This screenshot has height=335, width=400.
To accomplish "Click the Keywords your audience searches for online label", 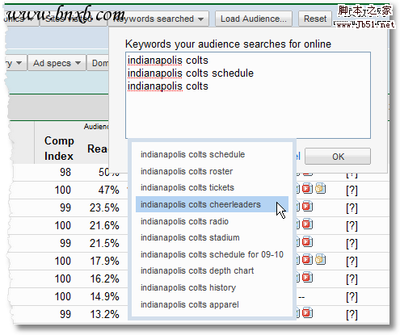I will 228,44.
